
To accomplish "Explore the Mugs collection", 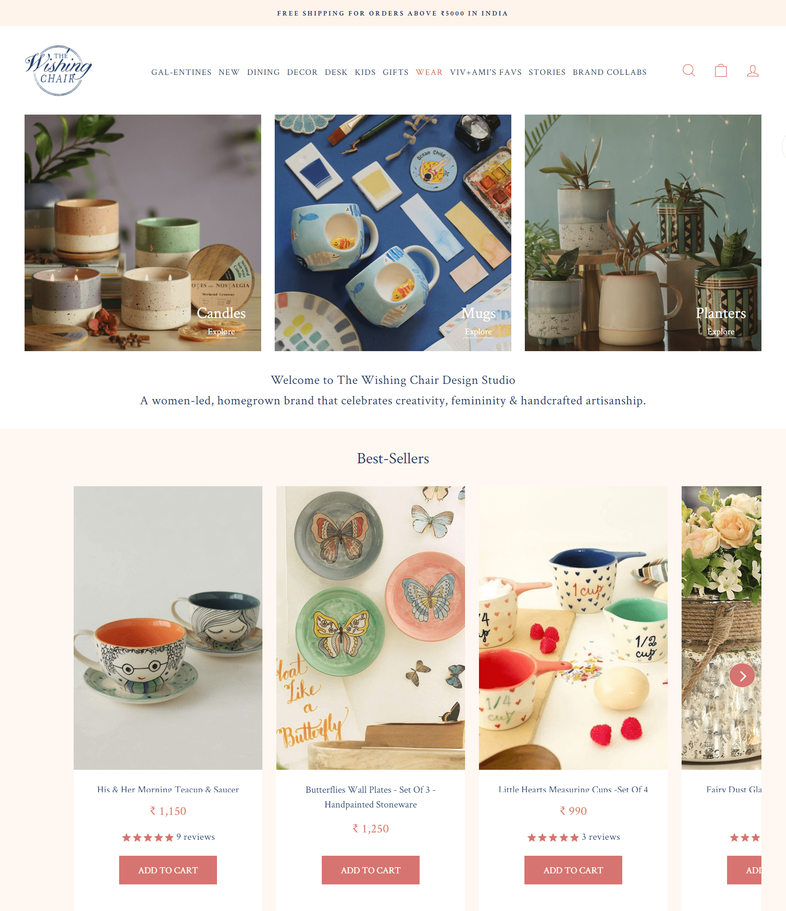I will click(x=478, y=331).
